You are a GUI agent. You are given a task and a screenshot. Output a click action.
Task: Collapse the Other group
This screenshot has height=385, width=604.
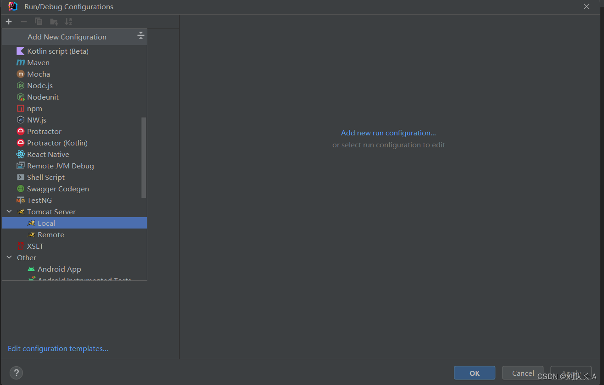(x=9, y=257)
